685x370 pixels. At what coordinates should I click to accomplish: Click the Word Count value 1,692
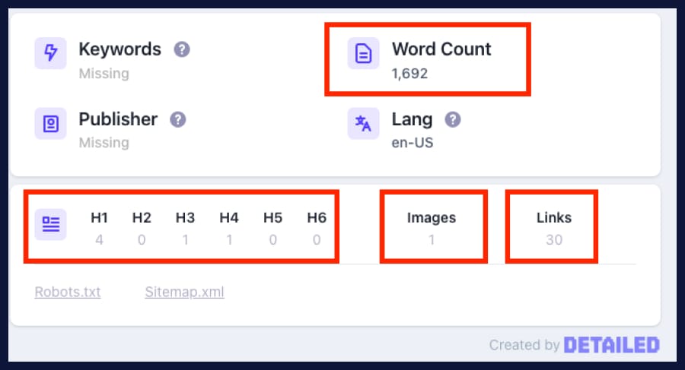click(x=409, y=74)
